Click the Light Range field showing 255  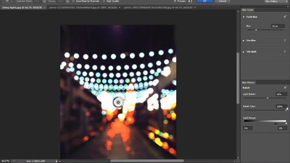282,128
